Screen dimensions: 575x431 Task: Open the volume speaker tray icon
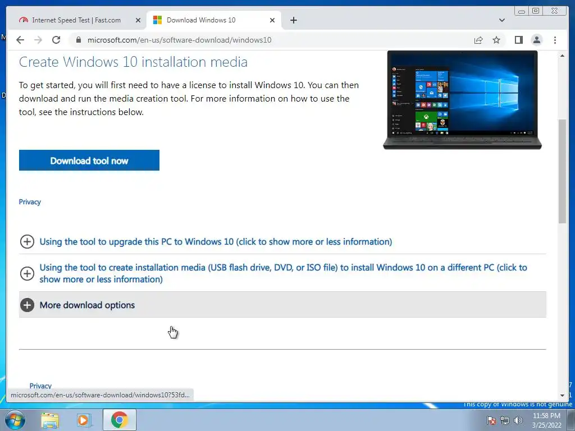click(518, 420)
